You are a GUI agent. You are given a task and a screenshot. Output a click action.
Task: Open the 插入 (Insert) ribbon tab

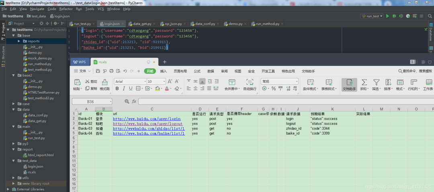click(164, 71)
